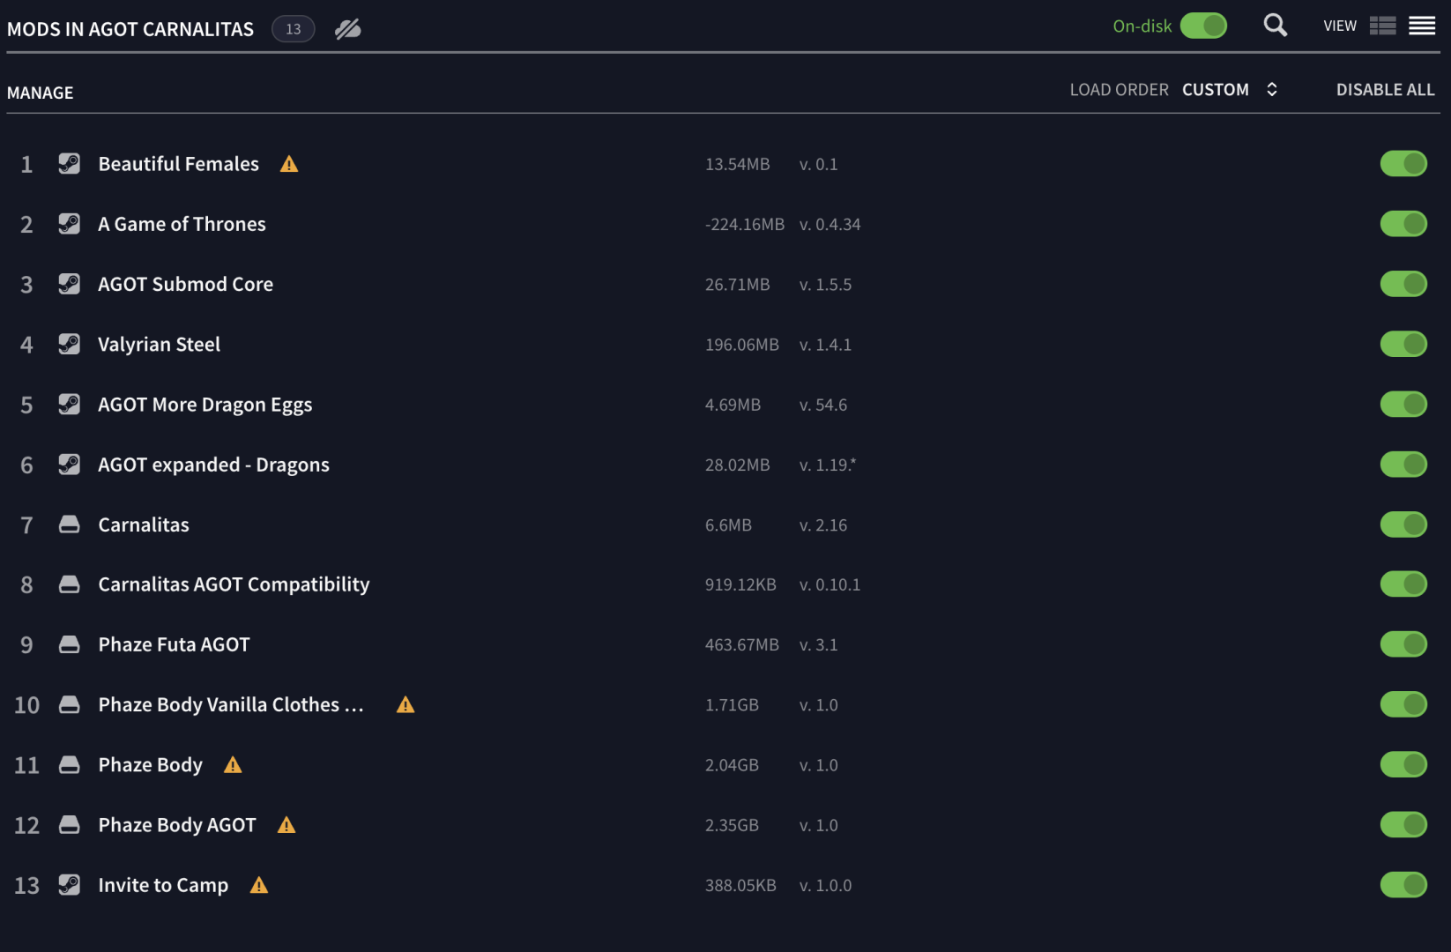The width and height of the screenshot is (1451, 952).
Task: Click the Steam icon beside AGOT expanded - Dragons
Action: (x=69, y=465)
